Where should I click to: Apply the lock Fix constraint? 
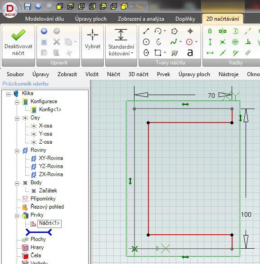(210, 31)
